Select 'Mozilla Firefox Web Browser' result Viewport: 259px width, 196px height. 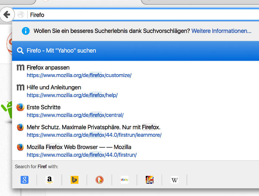click(79, 147)
